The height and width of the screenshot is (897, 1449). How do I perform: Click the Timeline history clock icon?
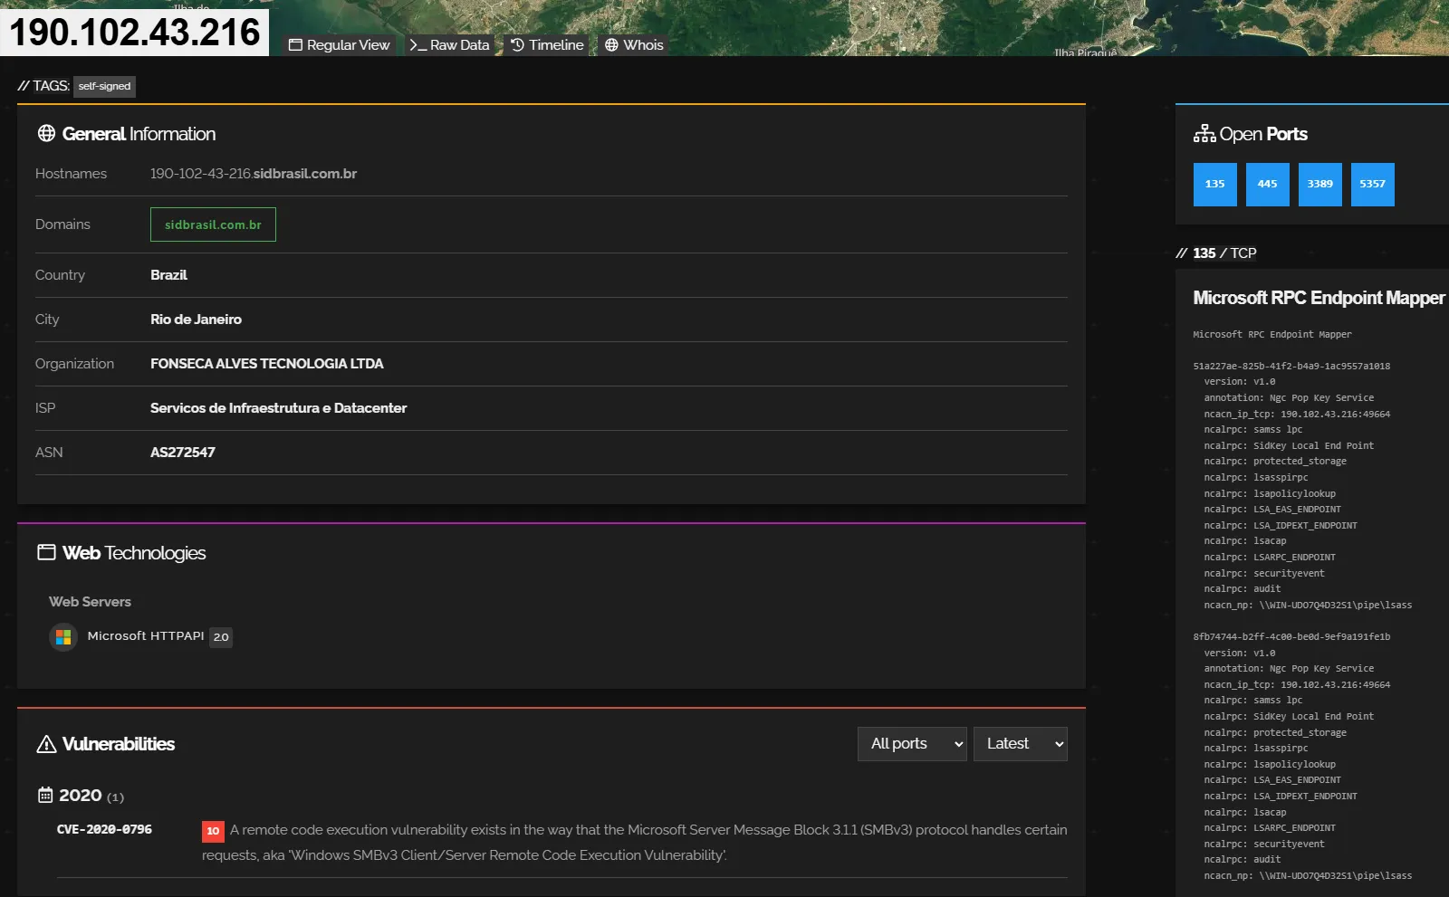click(518, 45)
